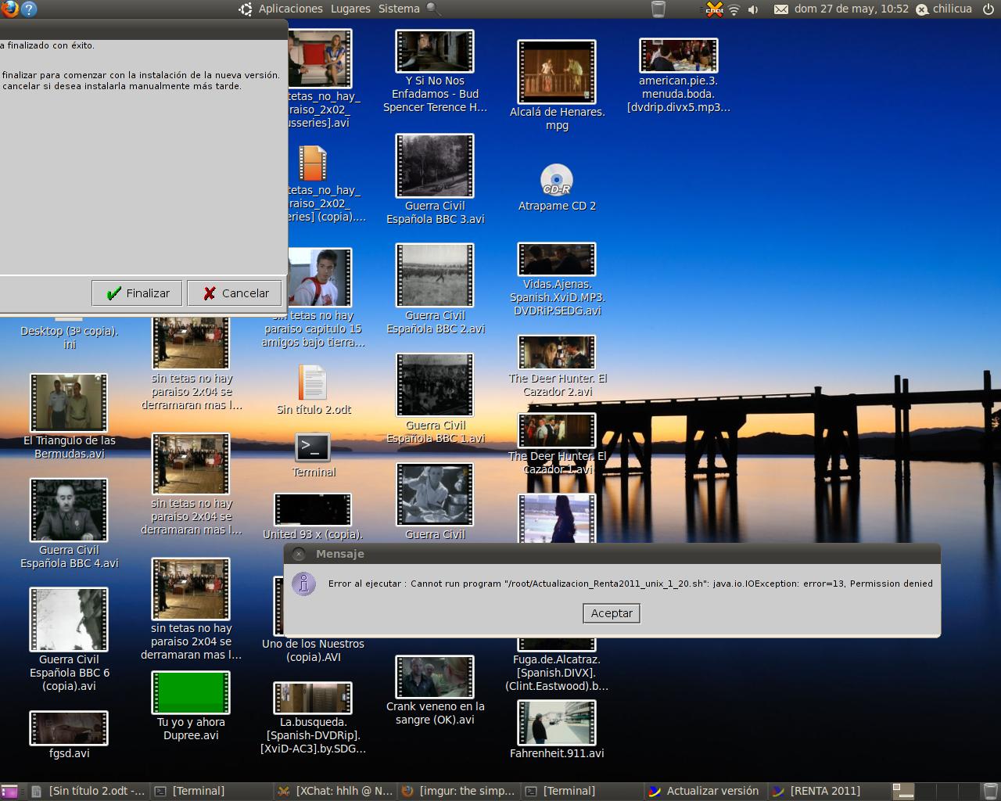Click the info icon in Mensaje dialog

pyautogui.click(x=304, y=584)
